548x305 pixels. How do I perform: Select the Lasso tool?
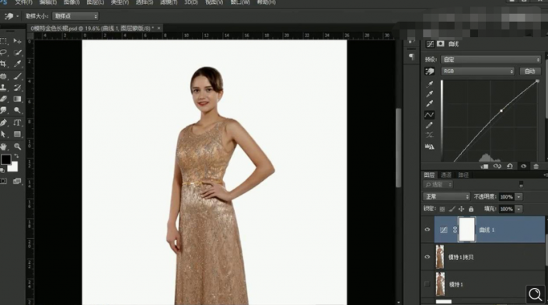(3, 52)
